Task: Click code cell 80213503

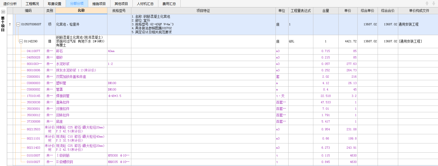Action: pyautogui.click(x=33, y=130)
